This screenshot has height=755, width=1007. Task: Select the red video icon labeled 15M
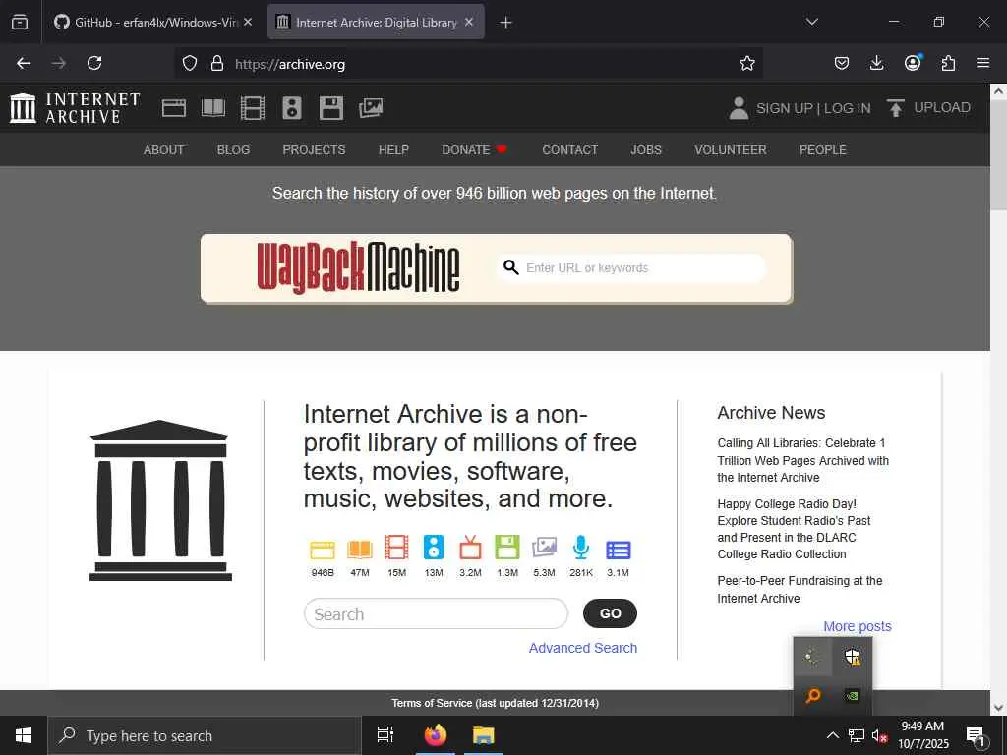[396, 548]
